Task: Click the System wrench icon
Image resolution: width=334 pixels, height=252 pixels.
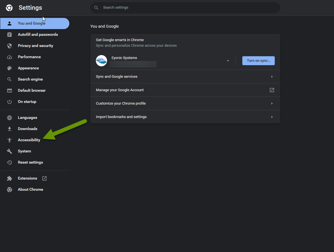Action: [x=10, y=151]
